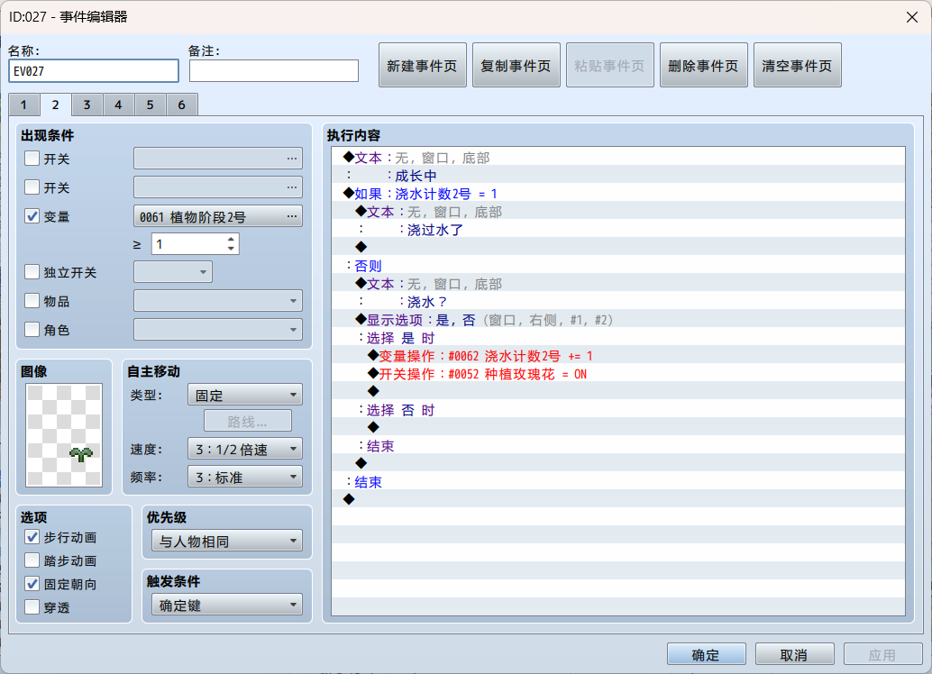The width and height of the screenshot is (932, 674).
Task: Open the 优先级 priority dropdown
Action: point(227,541)
